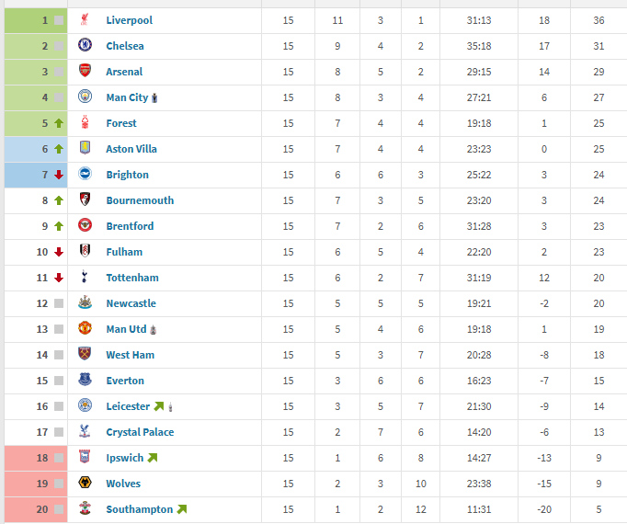This screenshot has height=524, width=627.
Task: Open the West Ham team link
Action: click(x=130, y=355)
